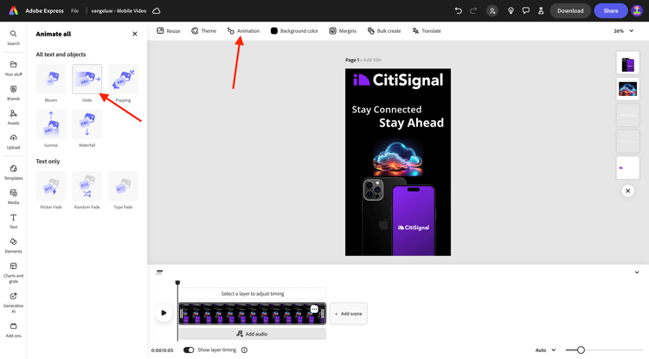Click the Share button
The image size is (649, 359).
click(611, 10)
